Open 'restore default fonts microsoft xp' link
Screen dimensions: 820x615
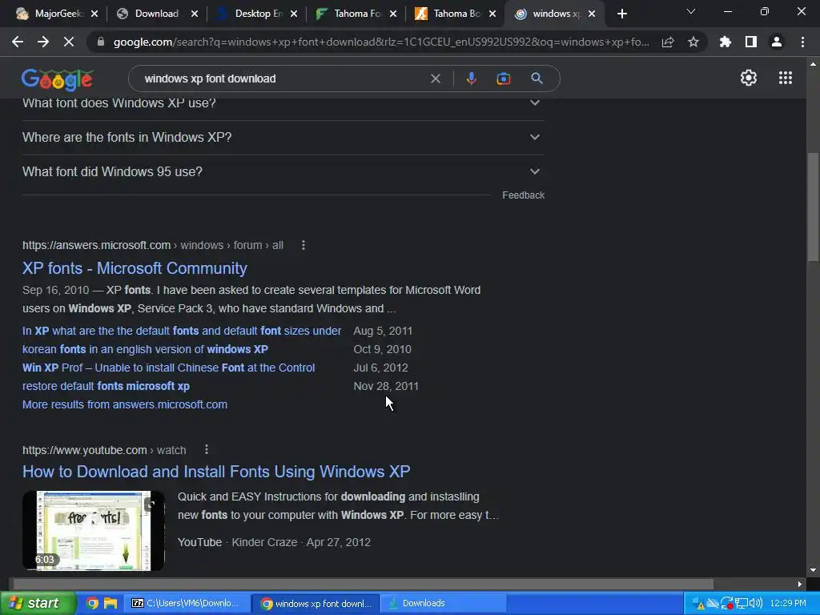(106, 386)
